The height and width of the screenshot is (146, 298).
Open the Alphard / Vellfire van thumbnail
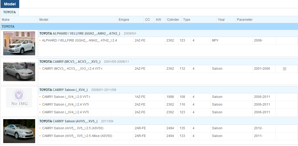(x=19, y=43)
